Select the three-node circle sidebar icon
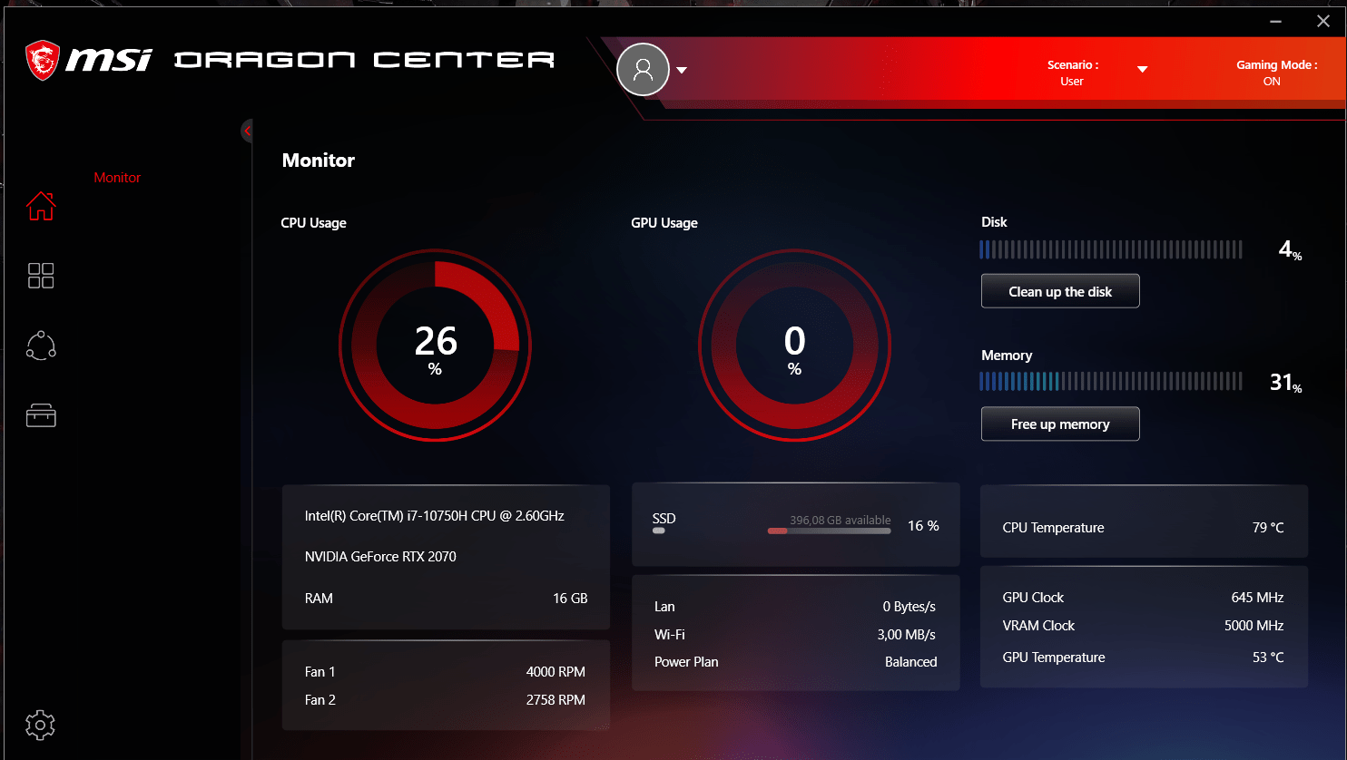This screenshot has height=760, width=1347. coord(41,346)
